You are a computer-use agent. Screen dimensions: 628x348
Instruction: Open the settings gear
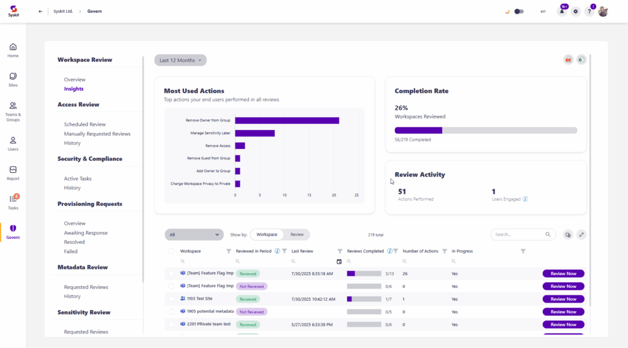[575, 12]
